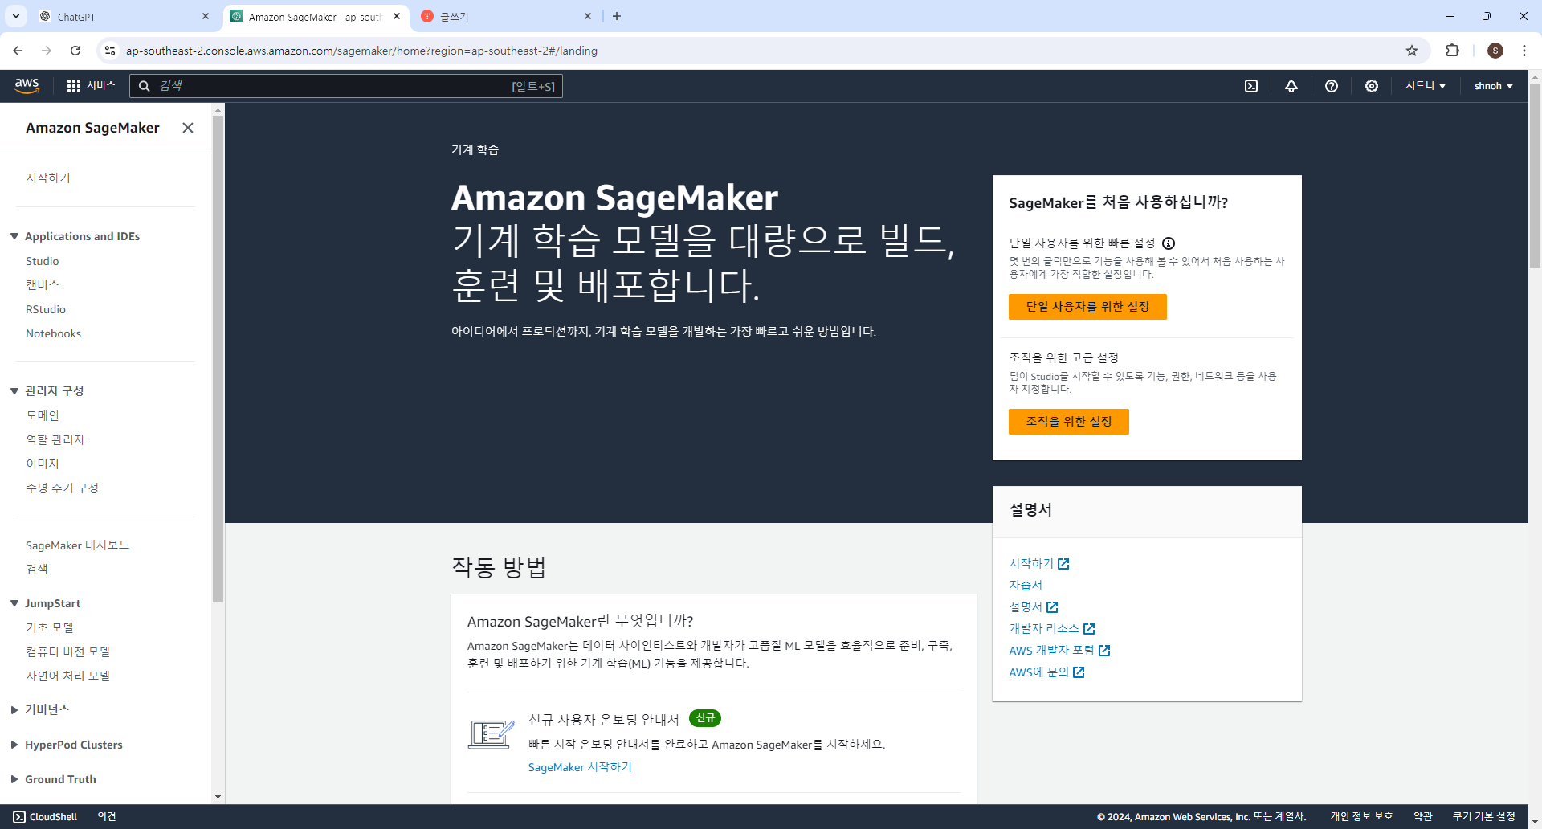This screenshot has width=1542, height=829.
Task: Open Studio in the sidebar
Action: [x=43, y=261]
